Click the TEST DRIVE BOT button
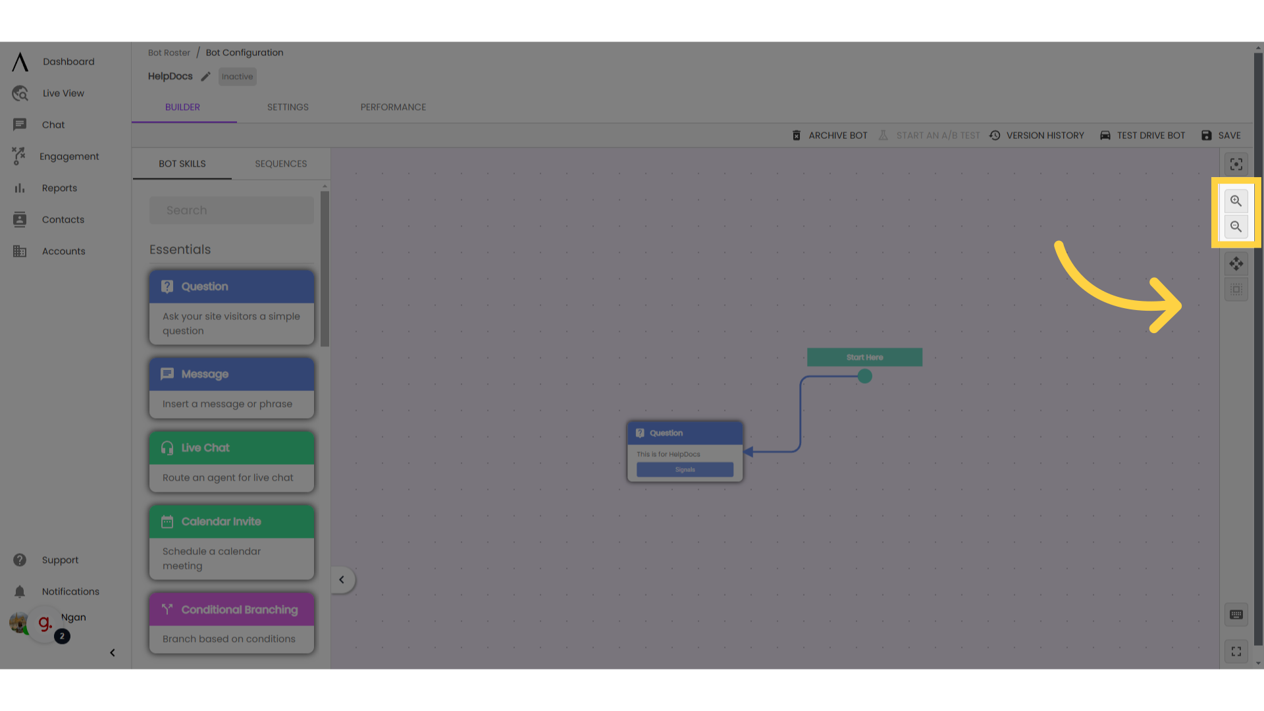 click(x=1142, y=134)
